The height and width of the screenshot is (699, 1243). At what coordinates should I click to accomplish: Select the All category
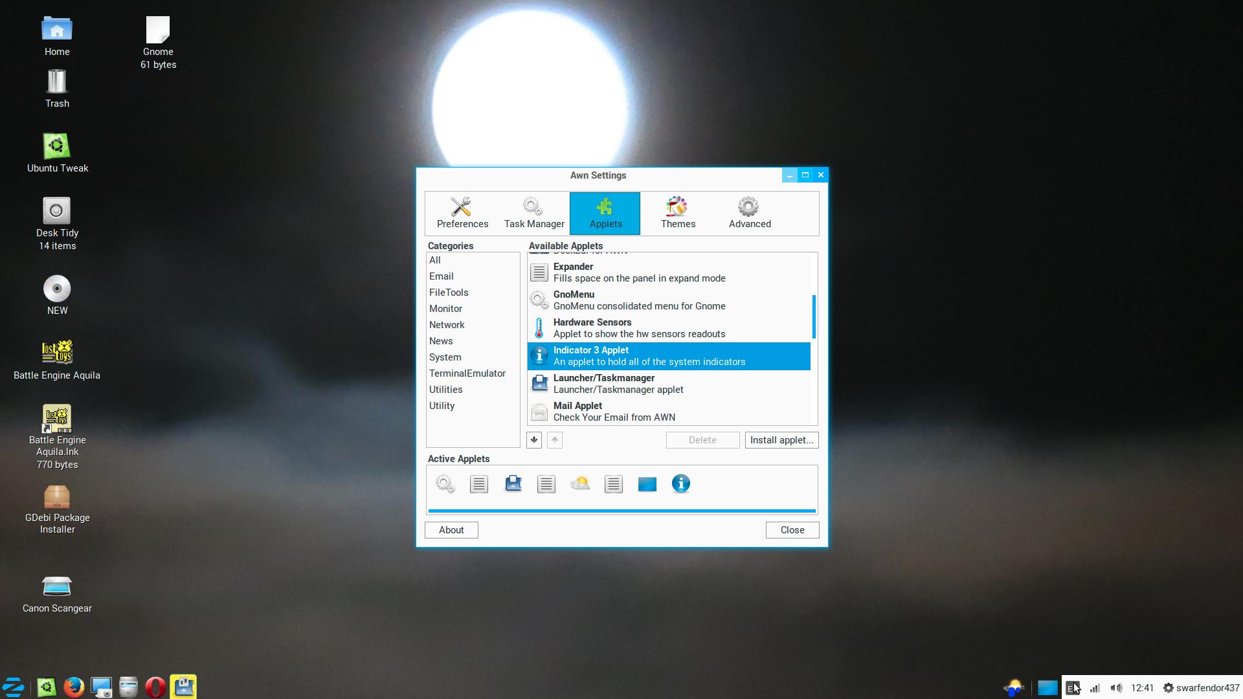point(473,260)
